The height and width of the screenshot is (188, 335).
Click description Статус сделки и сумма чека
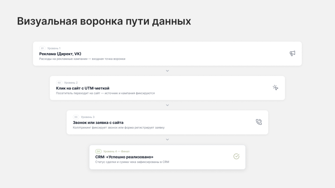click(132, 162)
